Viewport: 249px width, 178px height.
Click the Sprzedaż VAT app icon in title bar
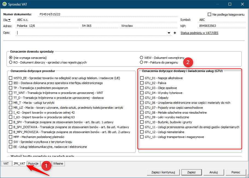point(4,4)
